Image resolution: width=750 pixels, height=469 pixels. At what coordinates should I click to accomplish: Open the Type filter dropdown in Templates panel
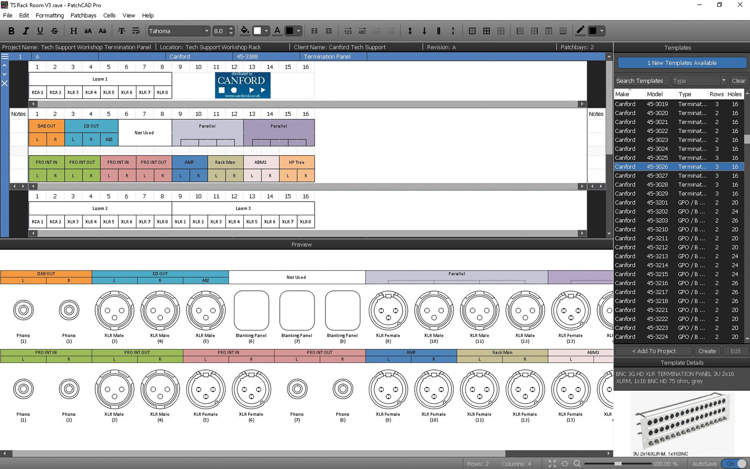[x=723, y=80]
